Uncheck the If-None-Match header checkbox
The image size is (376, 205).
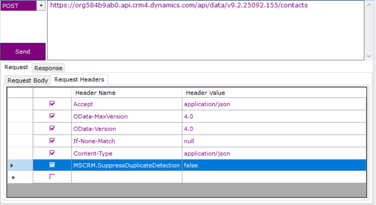(52, 141)
